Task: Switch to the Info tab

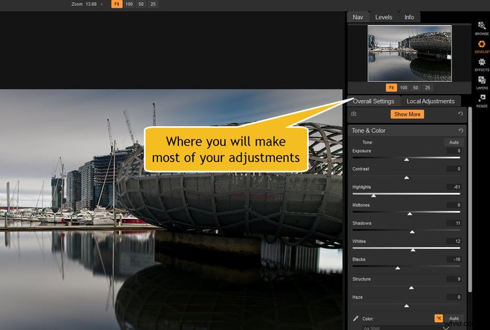Action: [x=409, y=17]
